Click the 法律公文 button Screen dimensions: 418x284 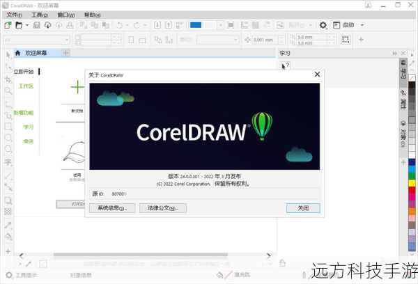(x=162, y=208)
